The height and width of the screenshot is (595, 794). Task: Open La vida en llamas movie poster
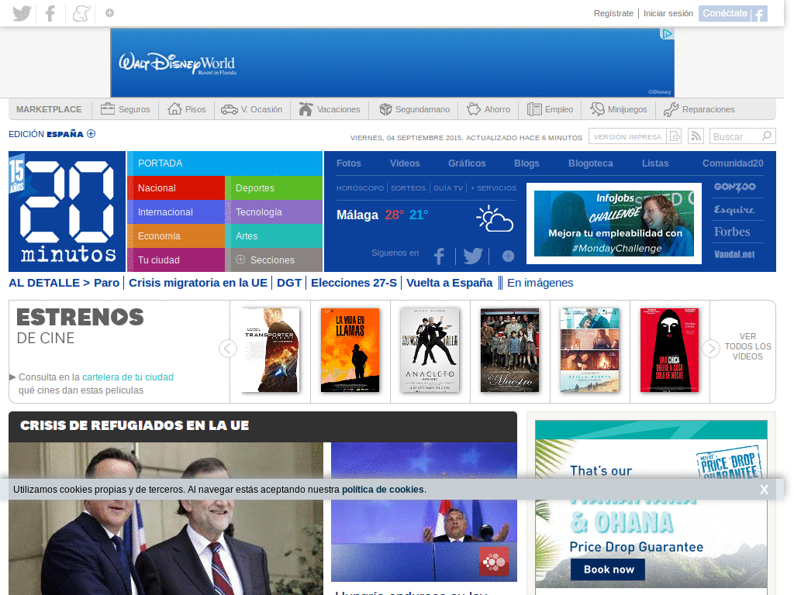[350, 350]
